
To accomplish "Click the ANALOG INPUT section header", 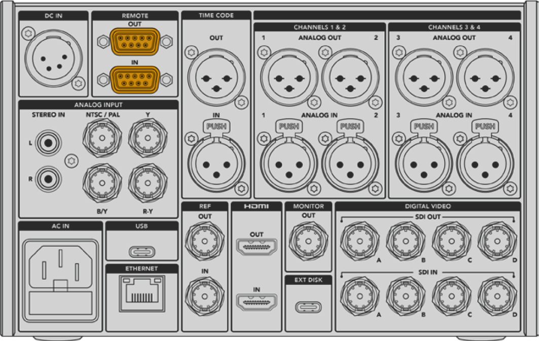I will point(98,105).
